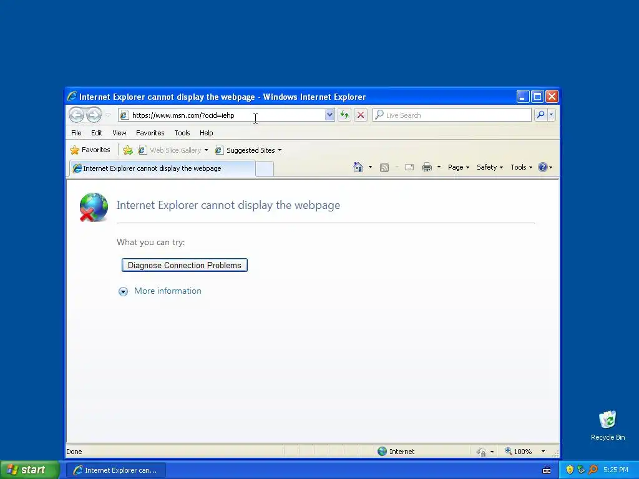Click Diagnose Connection Problems button
This screenshot has width=639, height=479.
click(185, 265)
